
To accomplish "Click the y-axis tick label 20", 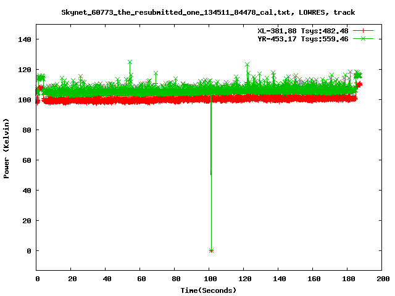I will point(27,221).
